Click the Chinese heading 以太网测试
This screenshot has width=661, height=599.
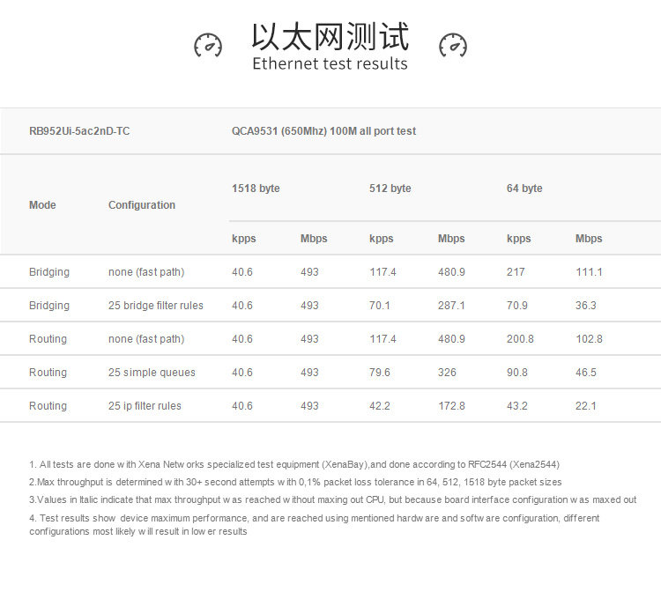click(x=330, y=37)
